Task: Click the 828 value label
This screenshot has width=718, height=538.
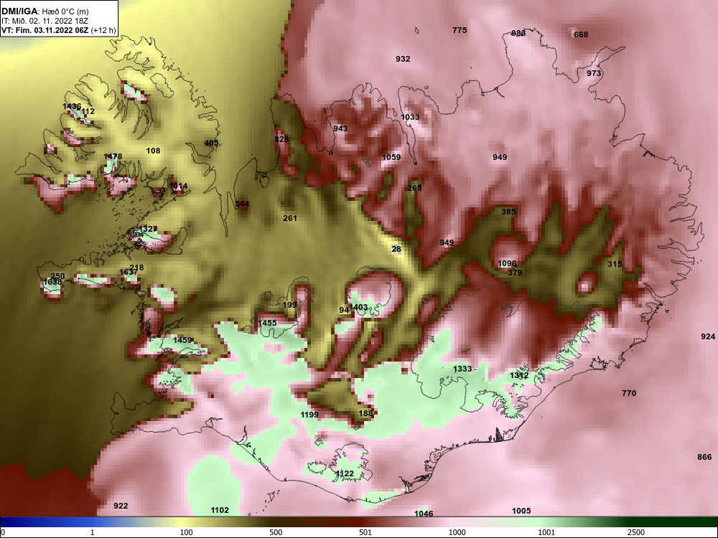Action: (281, 139)
